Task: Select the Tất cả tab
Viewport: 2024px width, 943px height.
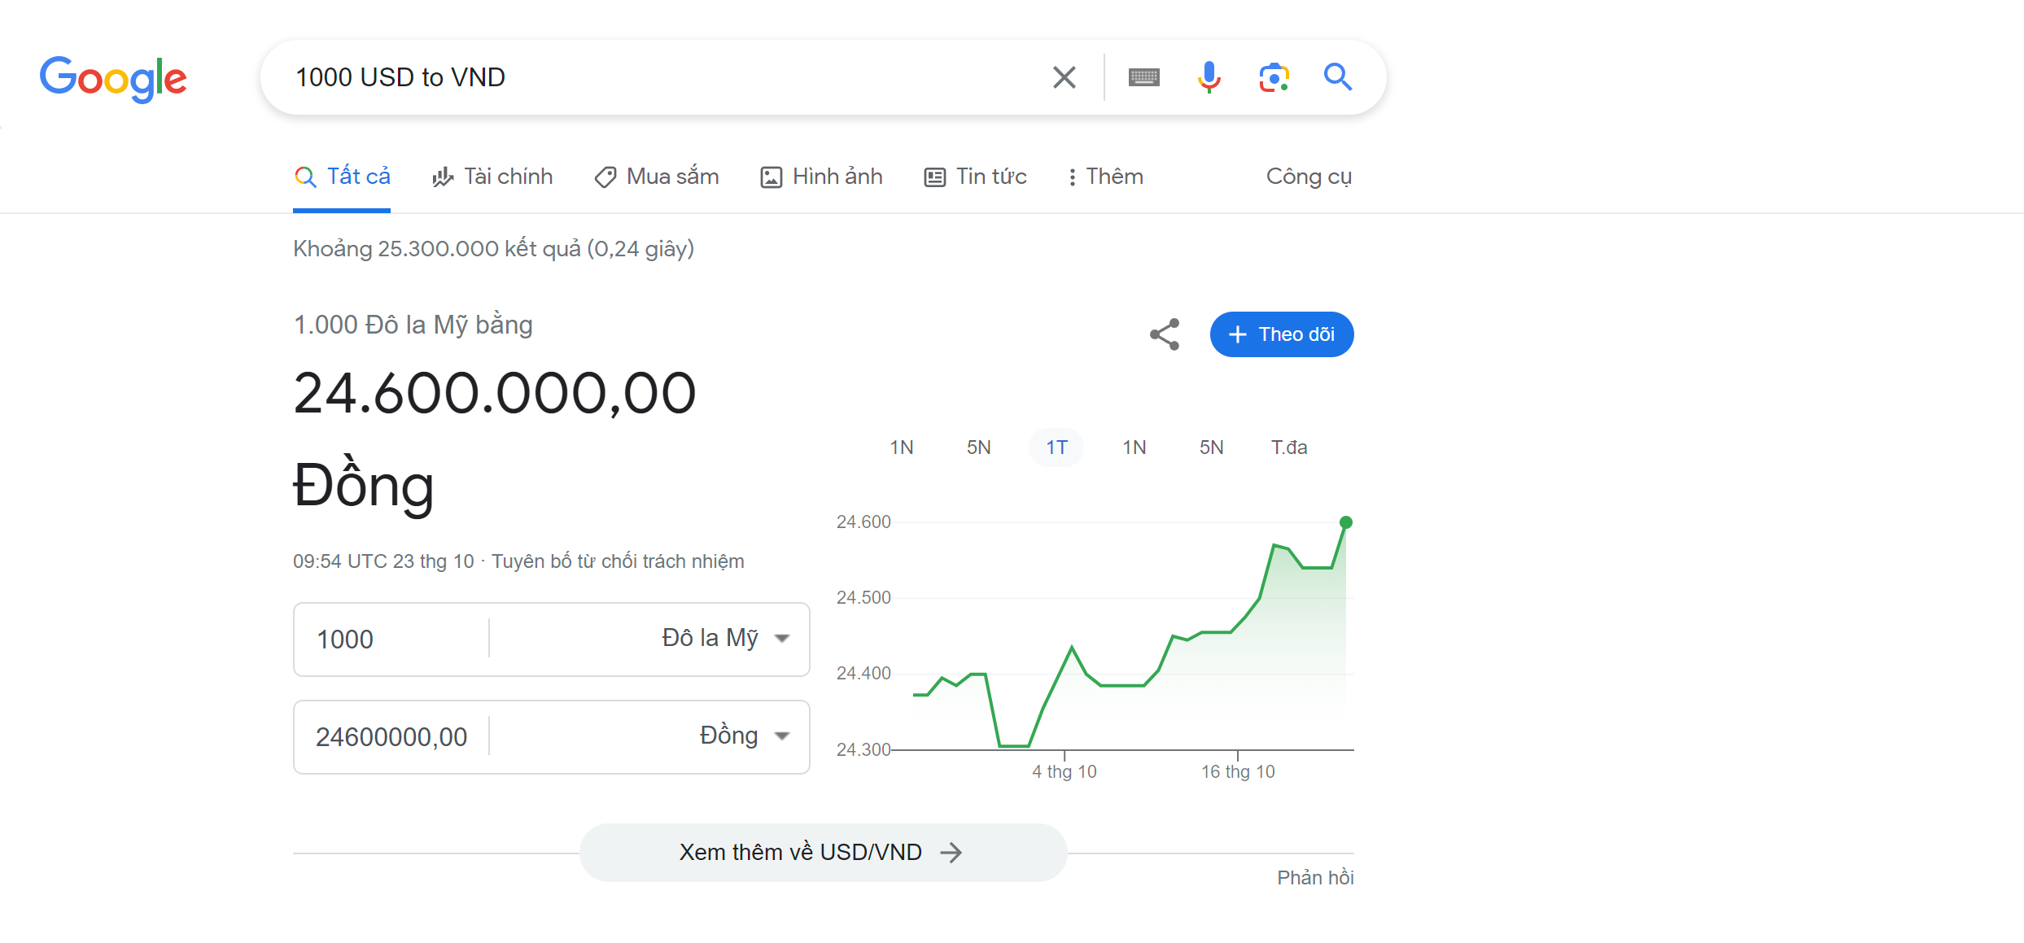Action: click(x=342, y=177)
